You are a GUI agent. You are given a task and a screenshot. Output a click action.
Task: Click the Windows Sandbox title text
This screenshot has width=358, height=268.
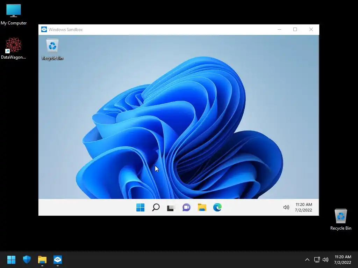(65, 30)
